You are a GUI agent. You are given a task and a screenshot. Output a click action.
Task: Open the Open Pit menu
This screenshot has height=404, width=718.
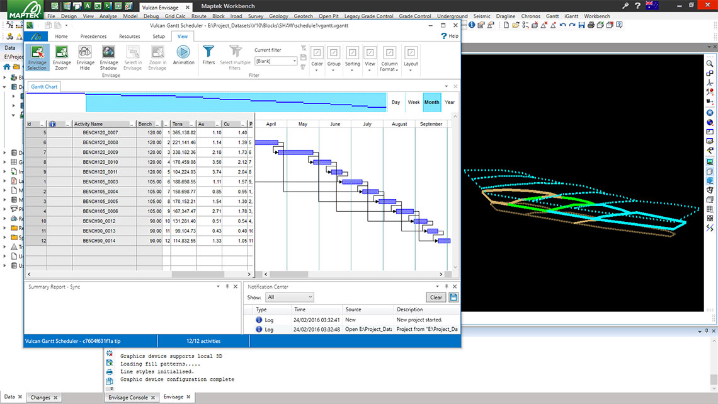pyautogui.click(x=328, y=16)
